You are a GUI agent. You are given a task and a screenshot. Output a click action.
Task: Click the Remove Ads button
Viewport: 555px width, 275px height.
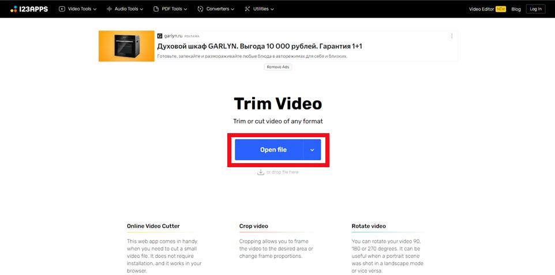(277, 67)
